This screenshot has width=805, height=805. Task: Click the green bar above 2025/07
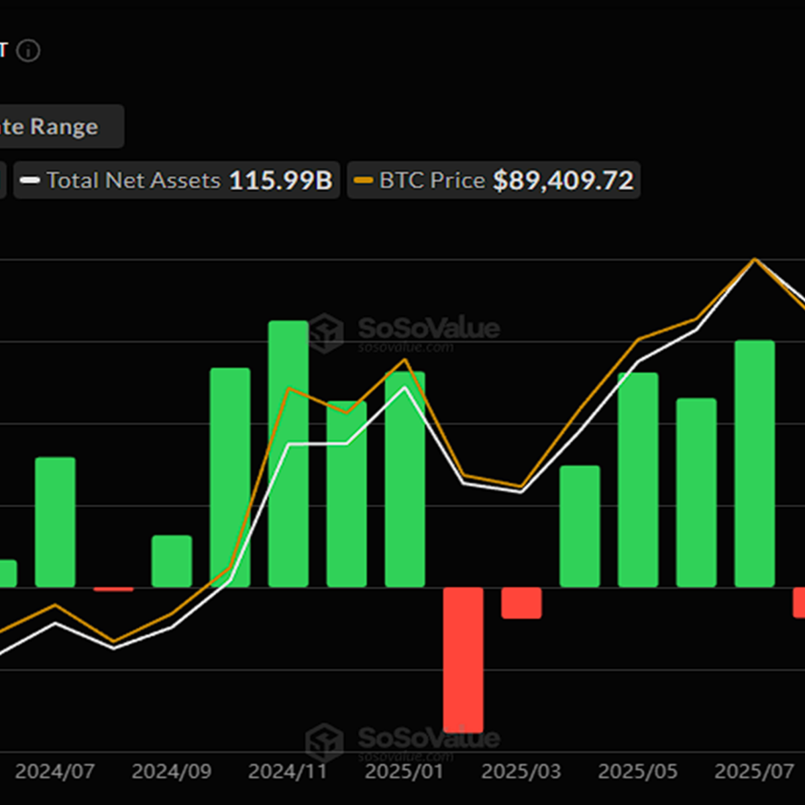[x=755, y=463]
